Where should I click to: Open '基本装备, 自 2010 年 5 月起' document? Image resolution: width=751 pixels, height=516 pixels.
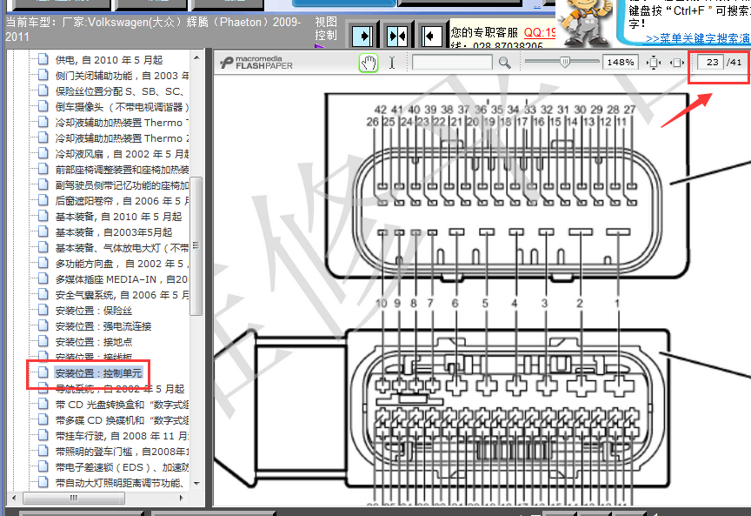tap(119, 217)
